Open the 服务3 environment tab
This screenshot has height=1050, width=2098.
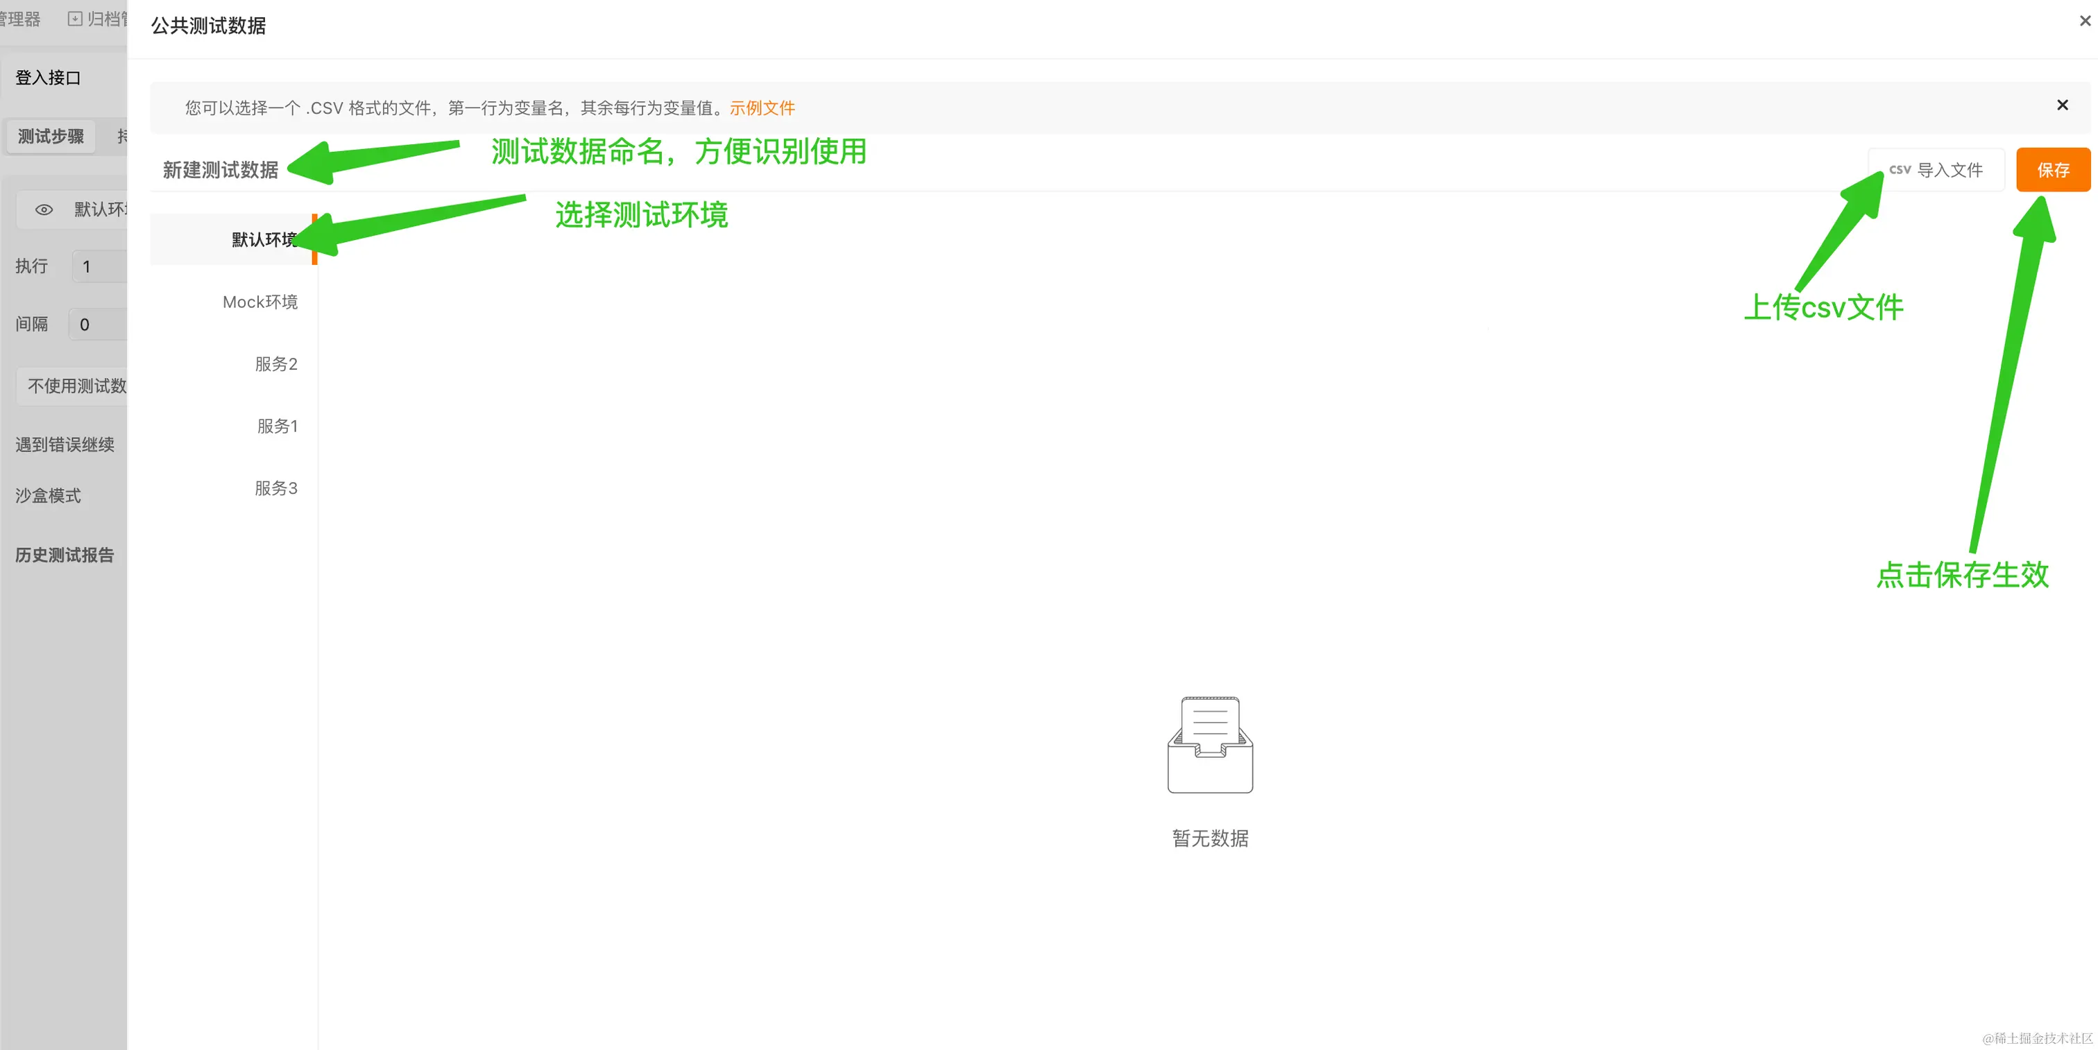[x=275, y=488]
